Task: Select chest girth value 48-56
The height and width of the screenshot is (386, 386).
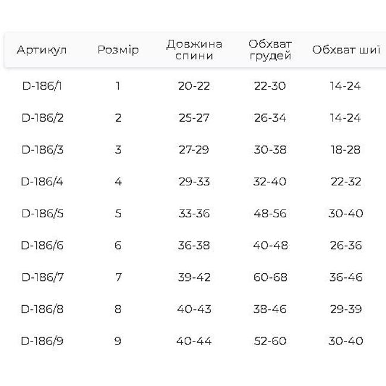Action: coord(270,213)
